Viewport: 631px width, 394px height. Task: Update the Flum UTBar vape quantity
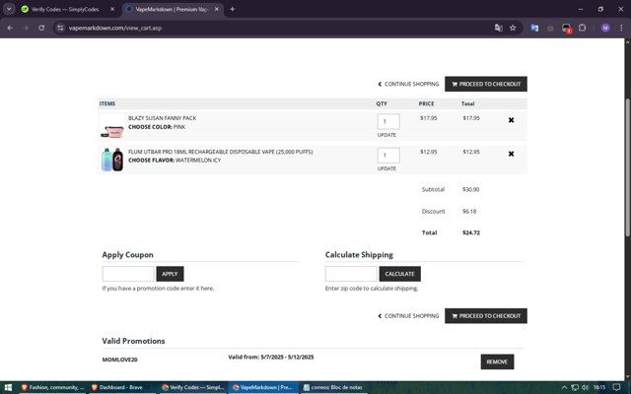coord(386,168)
